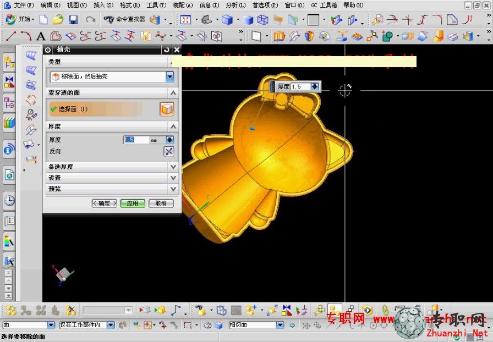Open a file using the yellow folder icon
The width and height of the screenshot is (493, 342).
(58, 20)
